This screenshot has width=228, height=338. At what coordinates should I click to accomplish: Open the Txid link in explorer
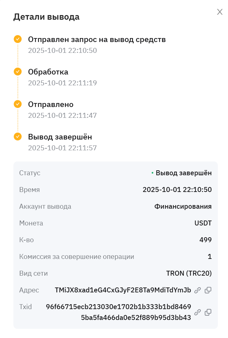click(x=198, y=312)
